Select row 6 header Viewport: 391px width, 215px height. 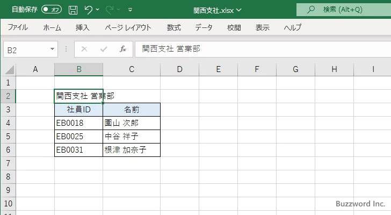point(8,150)
